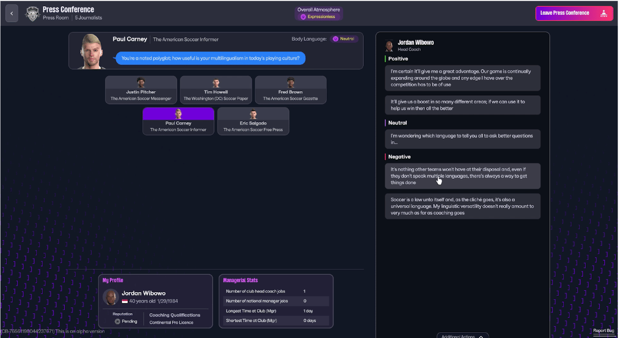
Task: Select the 'Soccer is a law unto itself' response
Action: (462, 206)
